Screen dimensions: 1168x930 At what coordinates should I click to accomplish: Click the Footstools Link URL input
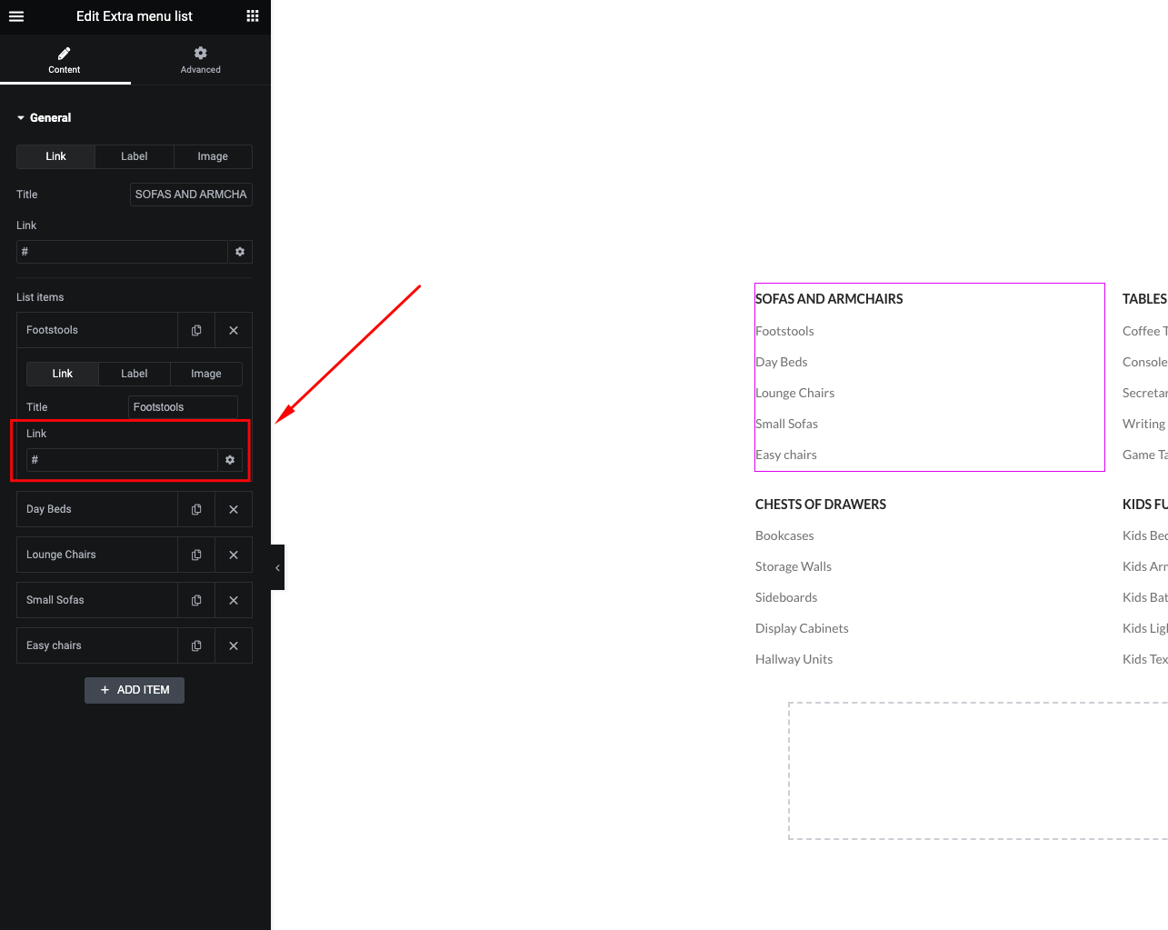(x=122, y=460)
